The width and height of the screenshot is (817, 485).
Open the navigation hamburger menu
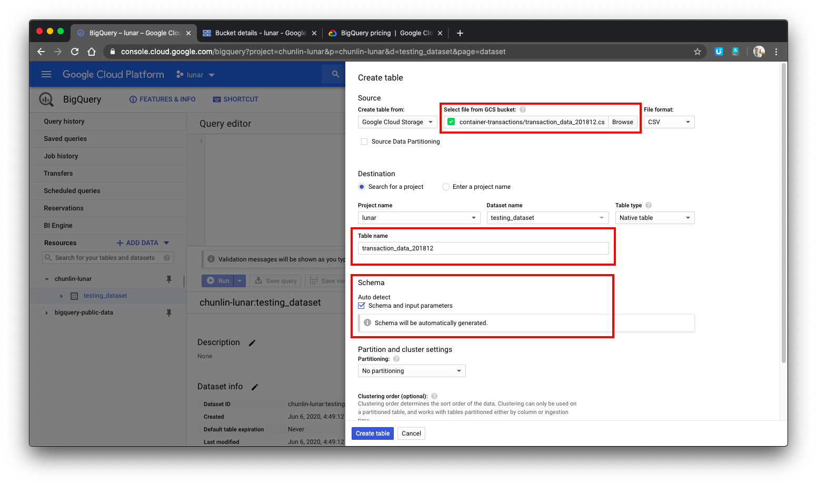click(x=46, y=74)
